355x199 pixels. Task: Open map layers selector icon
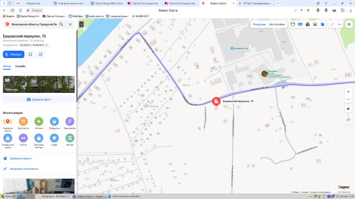coord(322,24)
